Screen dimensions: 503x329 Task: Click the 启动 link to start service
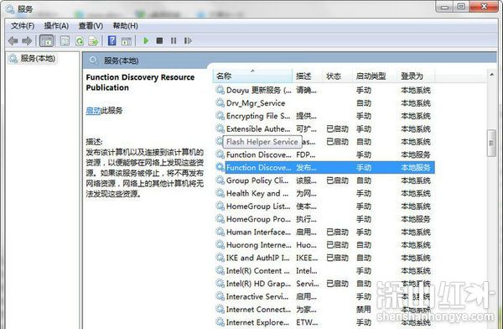click(93, 111)
